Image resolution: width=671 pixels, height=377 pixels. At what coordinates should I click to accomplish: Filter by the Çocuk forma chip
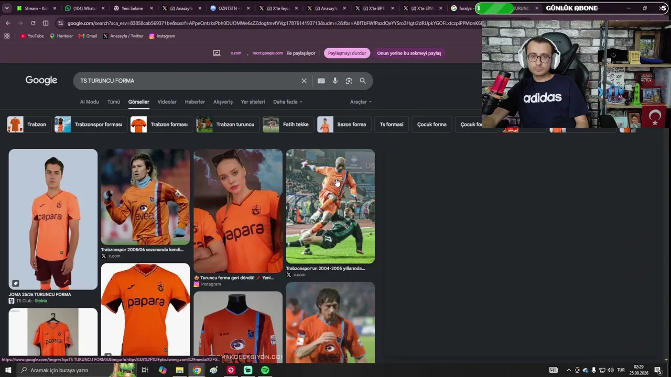432,125
